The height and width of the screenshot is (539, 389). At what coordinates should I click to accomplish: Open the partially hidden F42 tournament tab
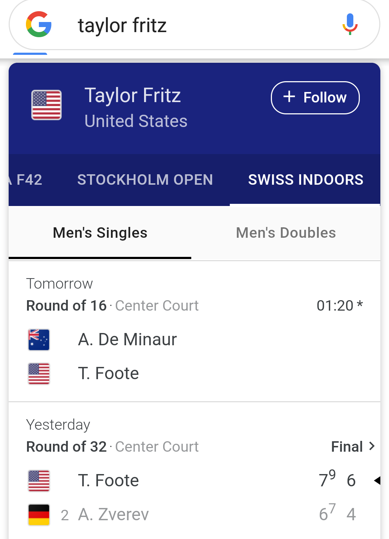pyautogui.click(x=25, y=180)
